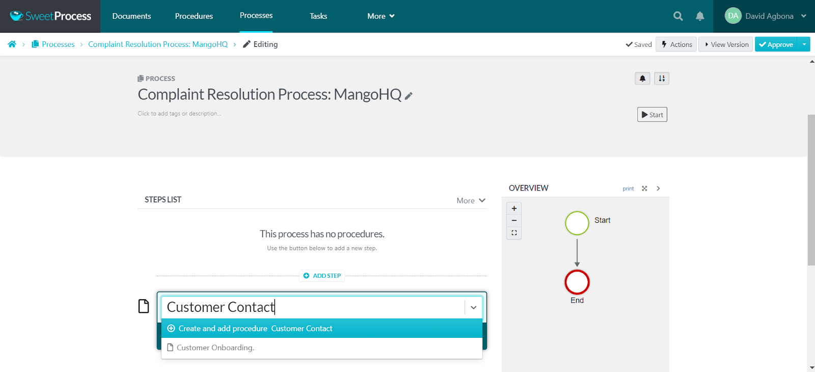Click the scrollbar down arrow

pos(811,368)
